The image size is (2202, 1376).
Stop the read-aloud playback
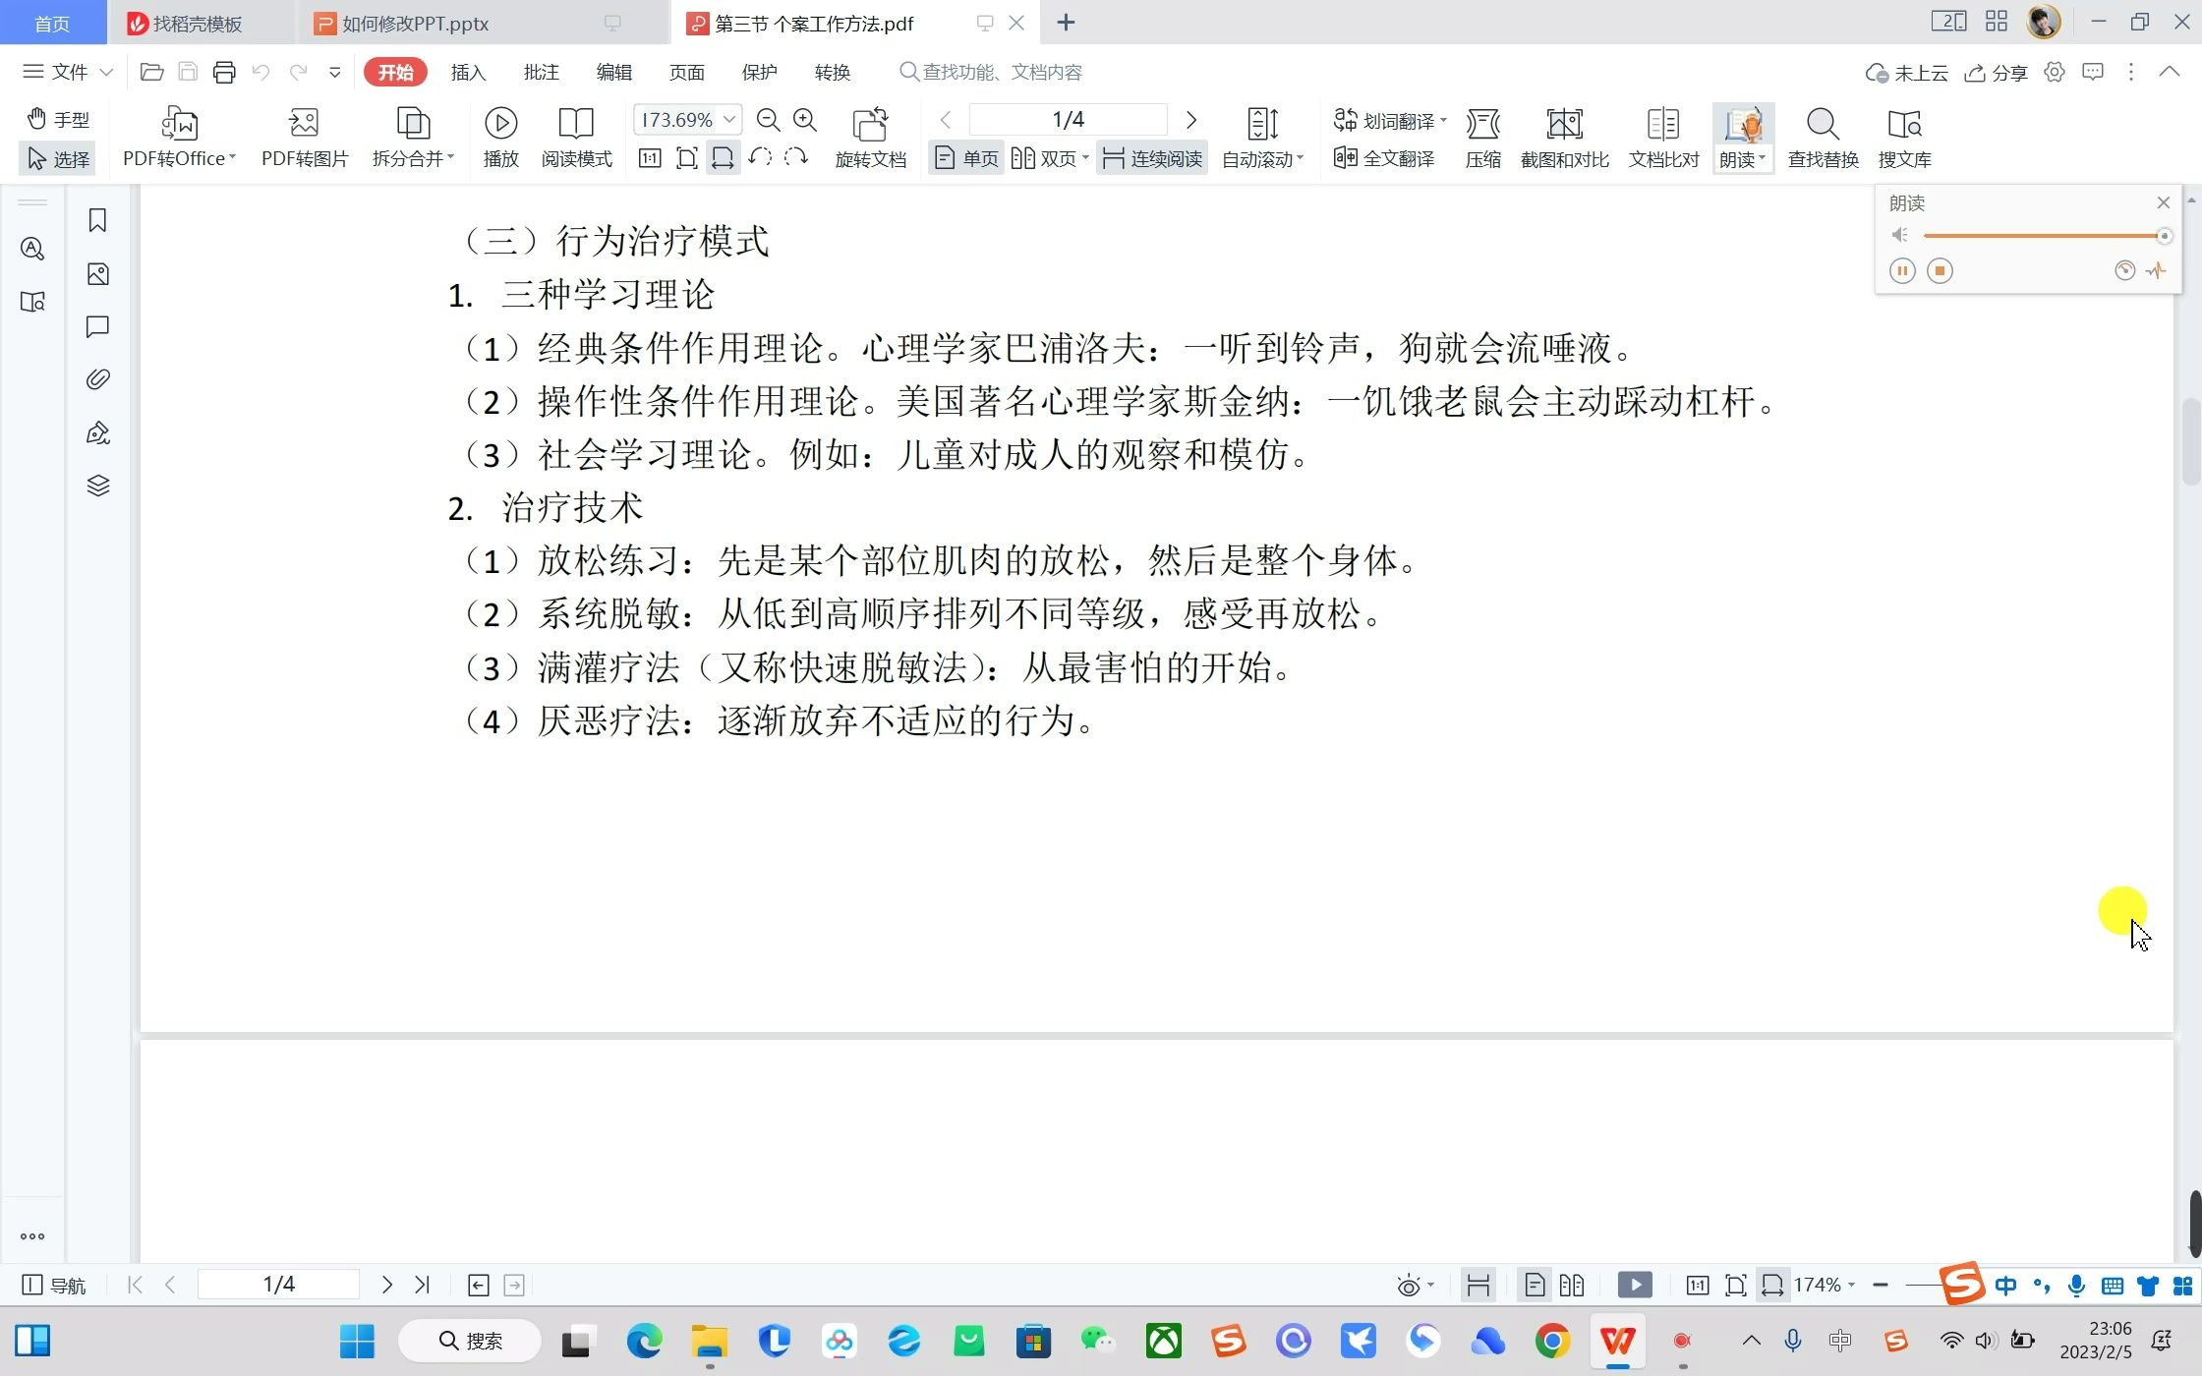pos(1940,270)
